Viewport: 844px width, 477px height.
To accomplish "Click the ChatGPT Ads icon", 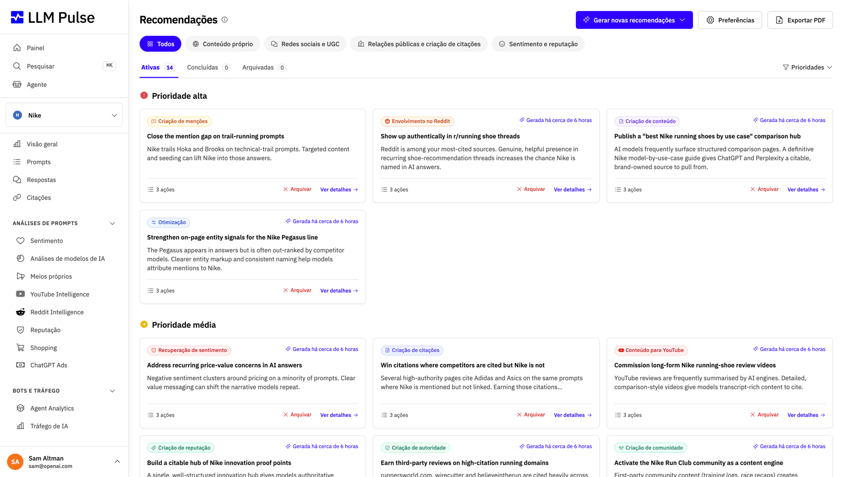I will [20, 365].
